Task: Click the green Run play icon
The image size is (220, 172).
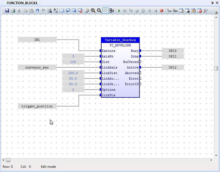Action: 119,11
